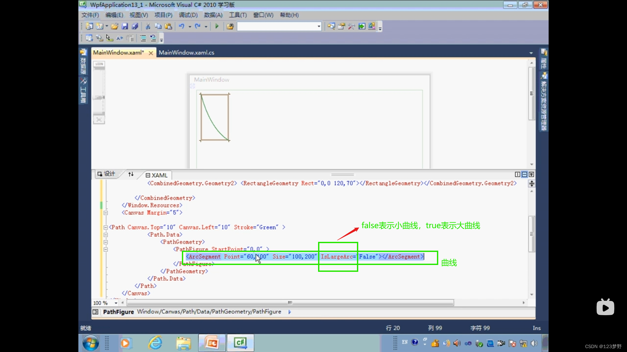Click the Display Word Completion icon

[120, 38]
